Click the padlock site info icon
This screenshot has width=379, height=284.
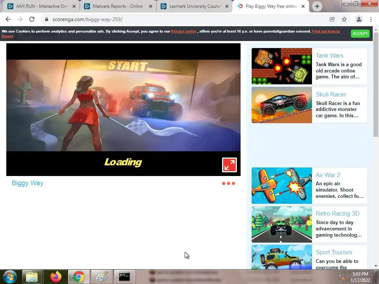coord(47,19)
